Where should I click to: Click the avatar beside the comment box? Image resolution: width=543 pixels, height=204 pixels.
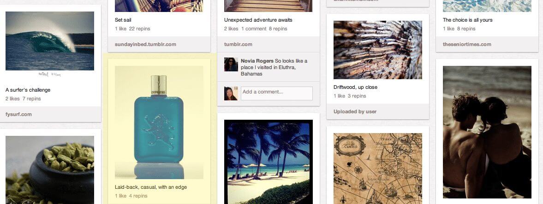click(x=231, y=93)
